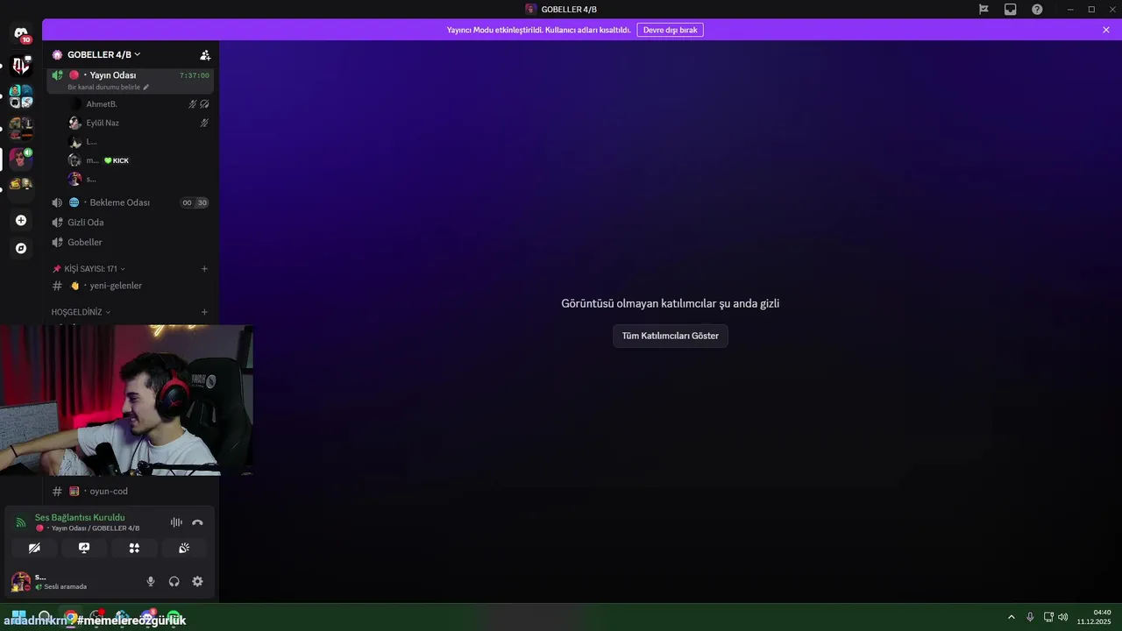Click Ses Bağlantısı Kuruldu connection status
1122x631 pixels.
pos(80,517)
